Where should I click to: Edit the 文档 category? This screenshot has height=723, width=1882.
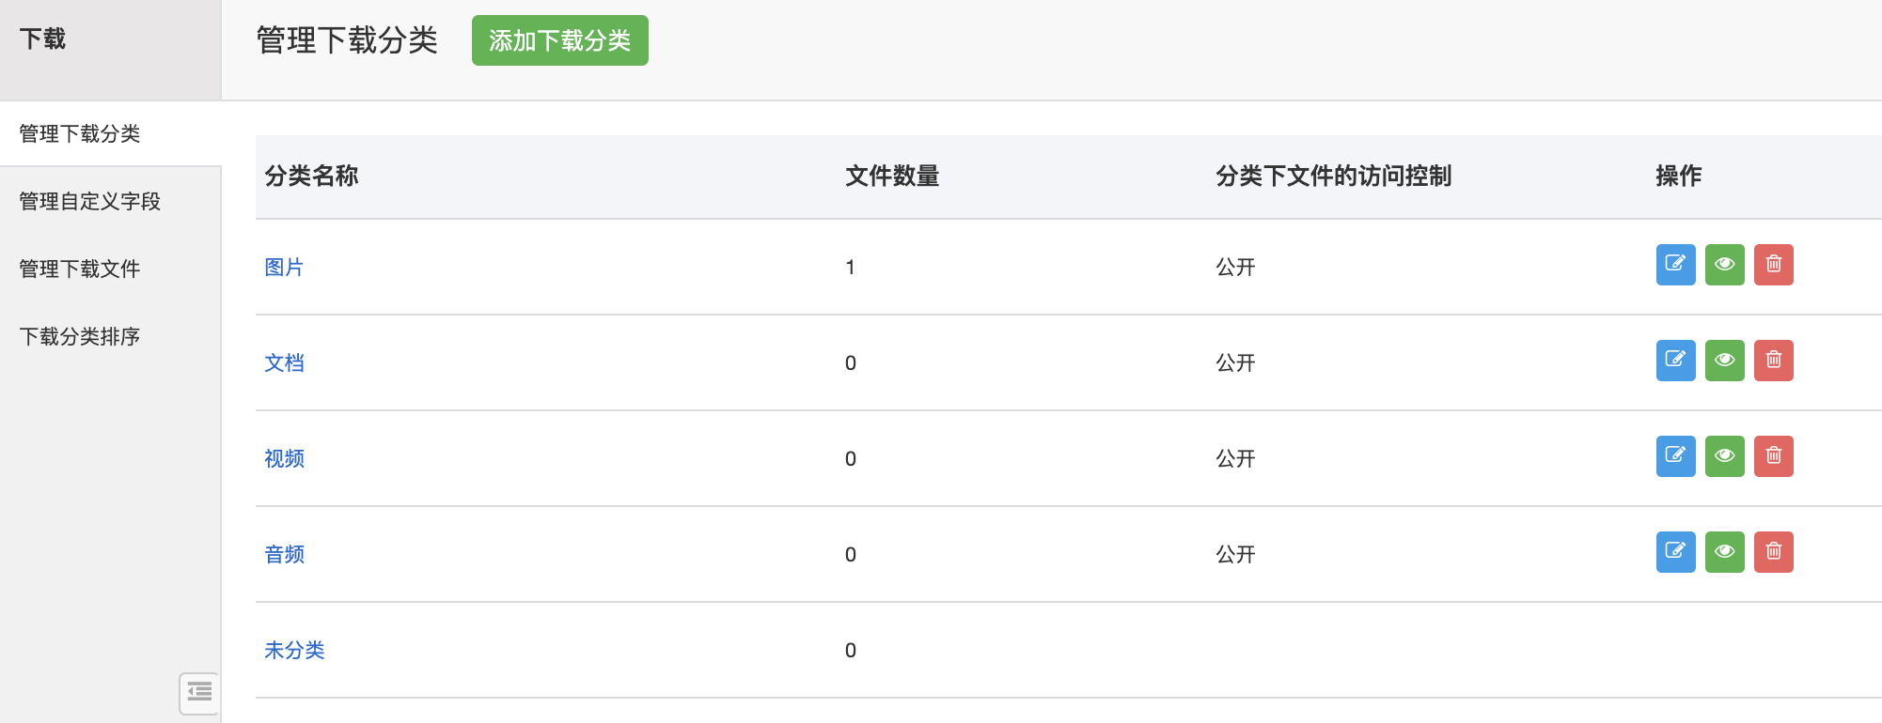1675,361
